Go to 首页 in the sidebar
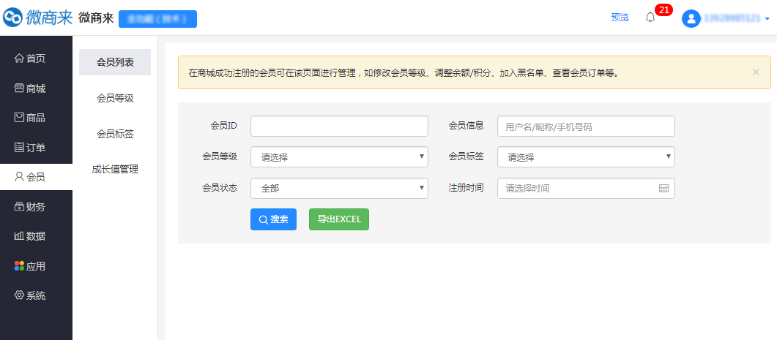Image resolution: width=777 pixels, height=340 pixels. pyautogui.click(x=30, y=58)
